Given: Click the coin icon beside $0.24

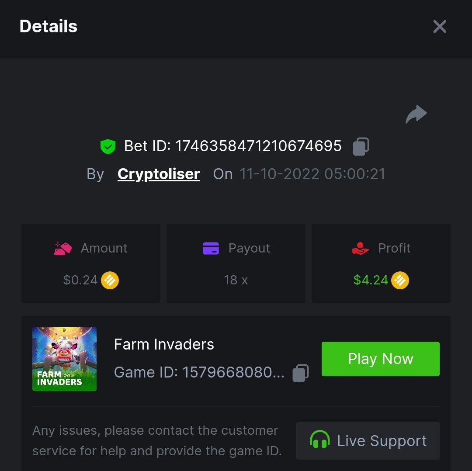Looking at the screenshot, I should click(110, 280).
